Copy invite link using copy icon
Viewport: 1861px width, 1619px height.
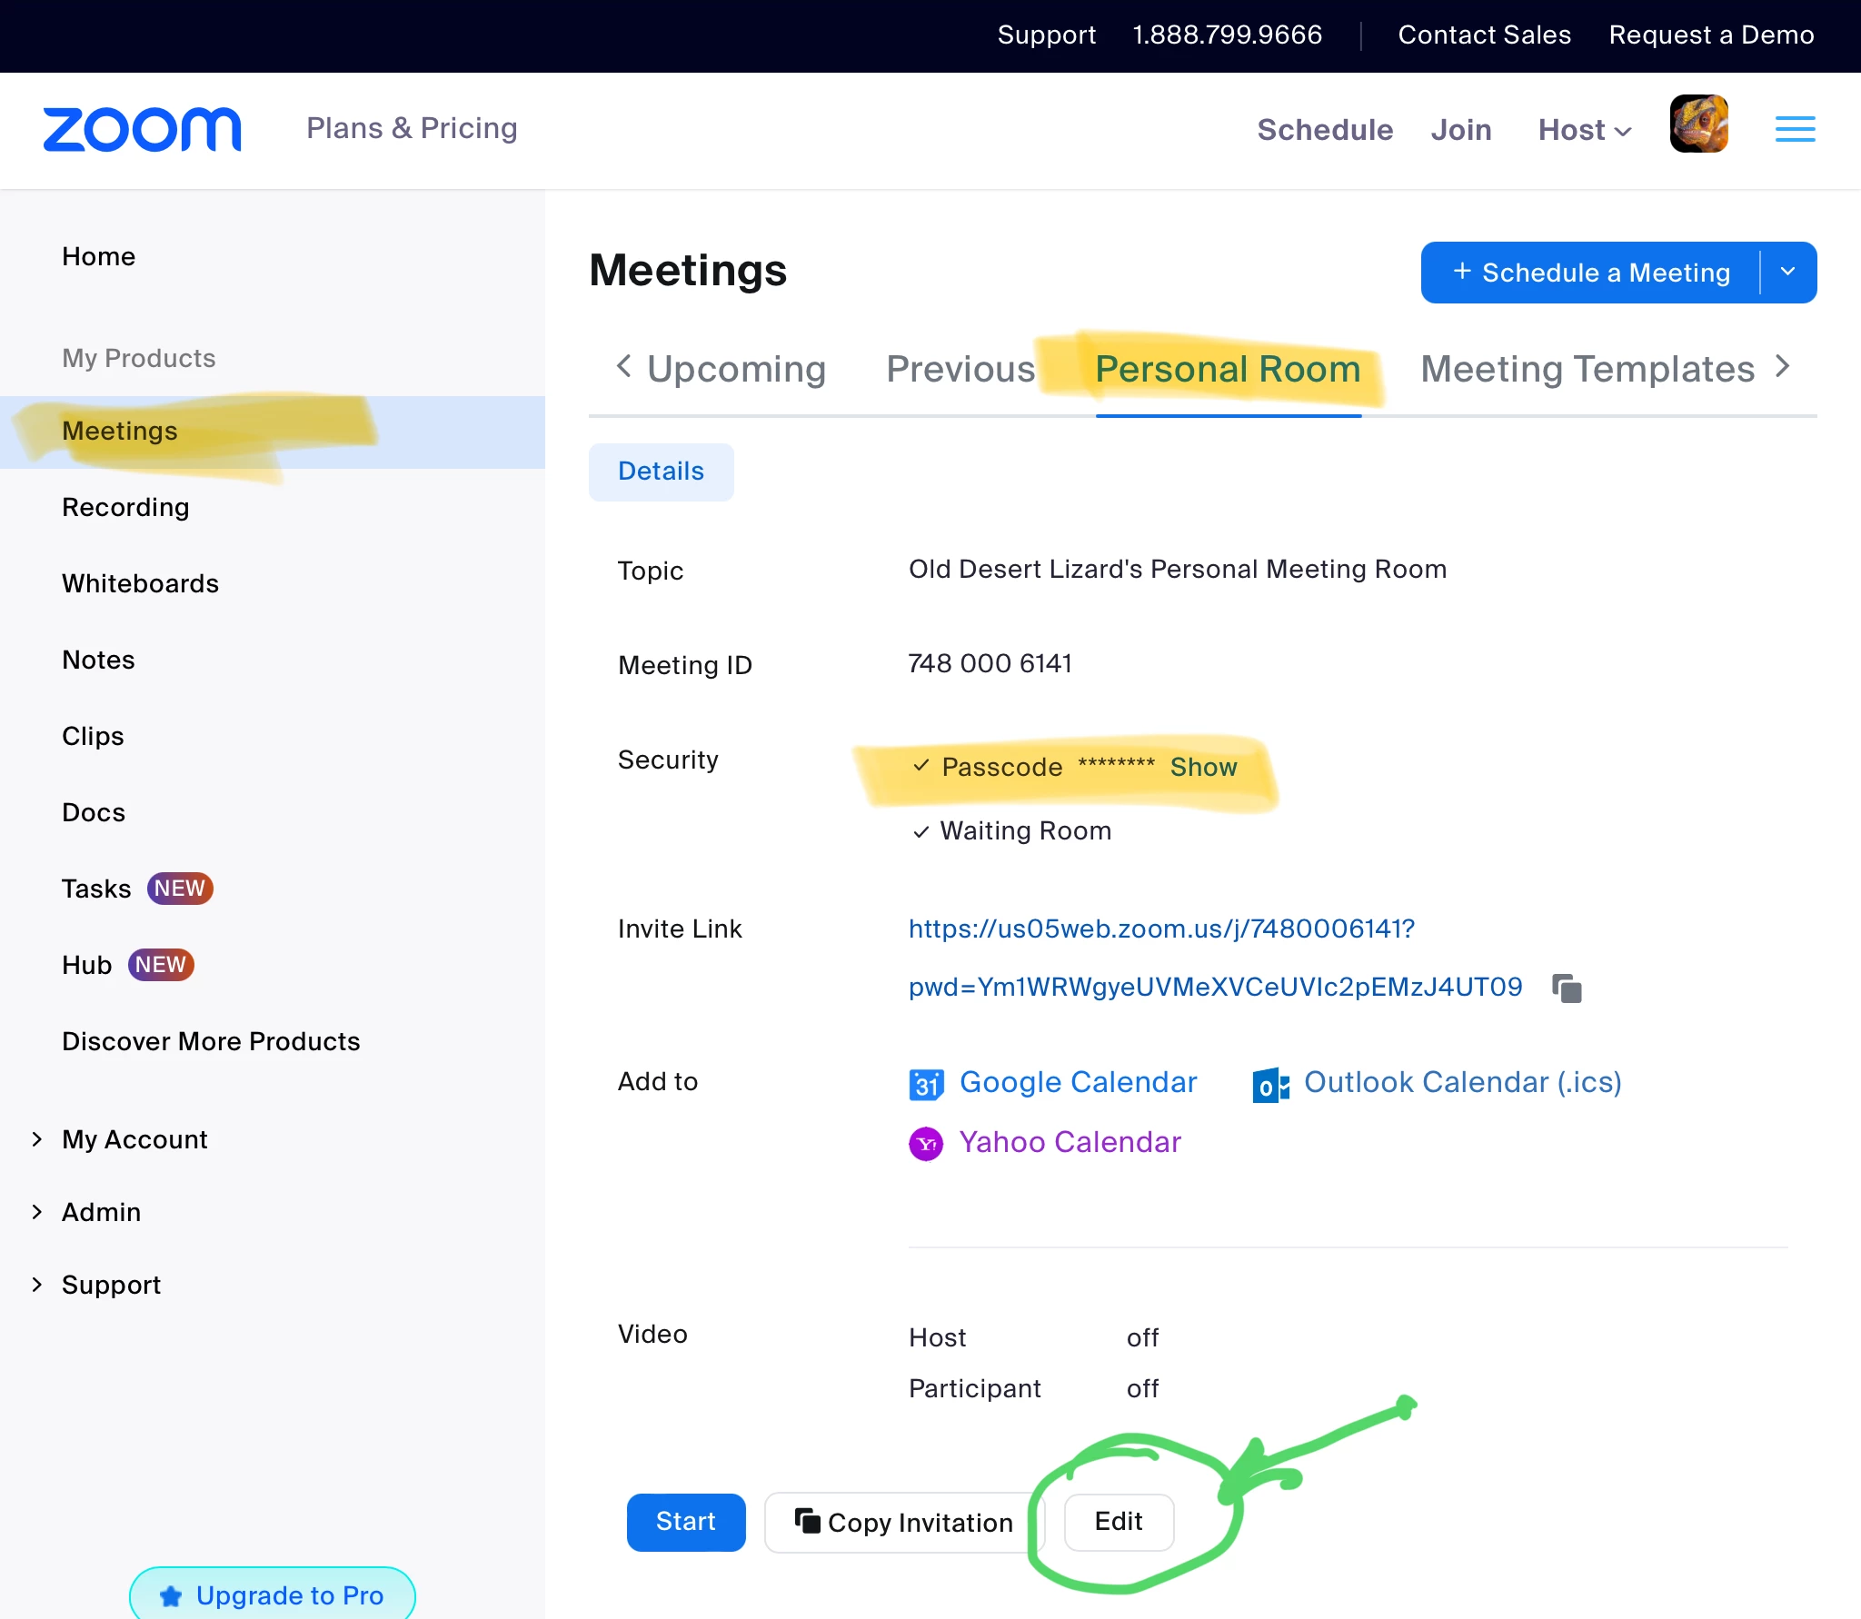pos(1567,988)
